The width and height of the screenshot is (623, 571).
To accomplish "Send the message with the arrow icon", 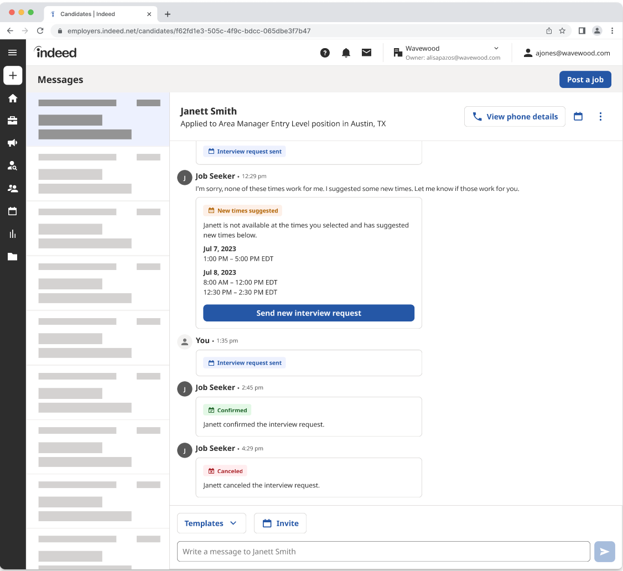I will coord(604,551).
